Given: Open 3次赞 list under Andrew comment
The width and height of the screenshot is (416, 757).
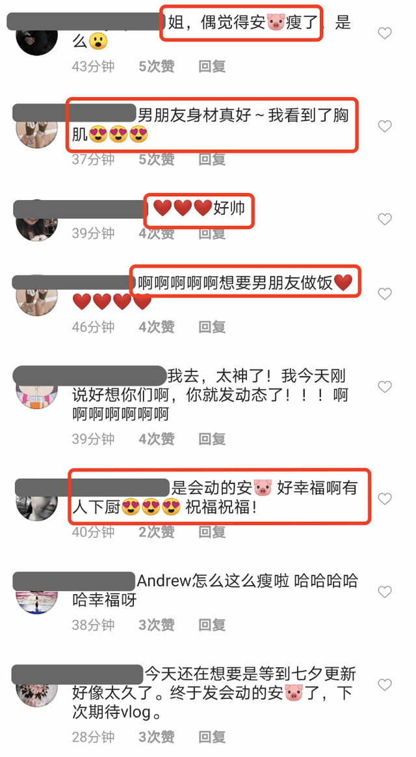Looking at the screenshot, I should [157, 625].
